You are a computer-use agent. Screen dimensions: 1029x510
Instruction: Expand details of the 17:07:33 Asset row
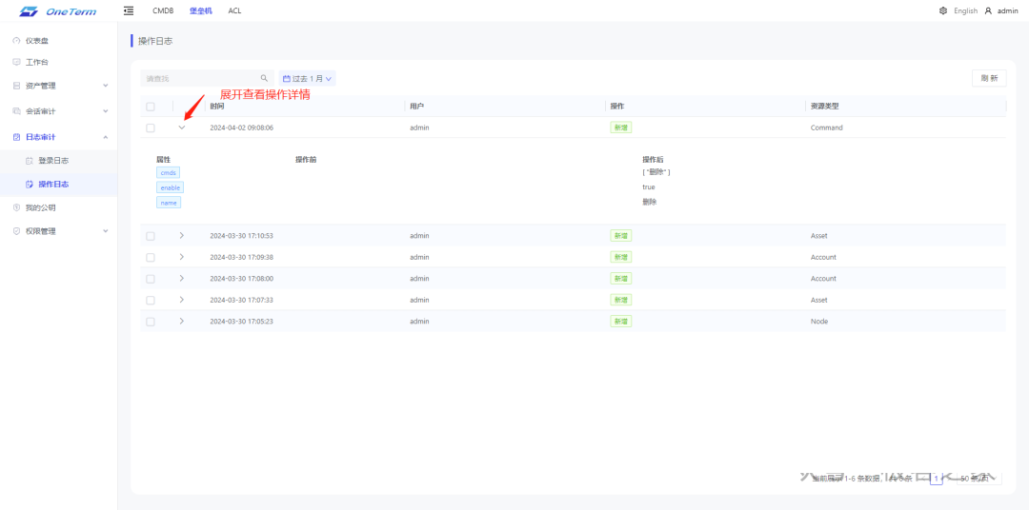click(x=182, y=300)
